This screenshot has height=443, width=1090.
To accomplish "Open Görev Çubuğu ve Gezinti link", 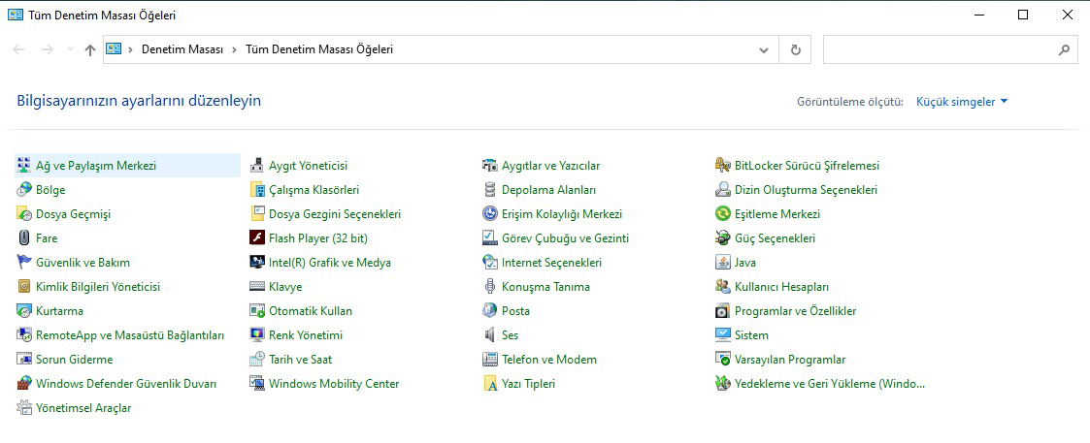I will coord(565,238).
